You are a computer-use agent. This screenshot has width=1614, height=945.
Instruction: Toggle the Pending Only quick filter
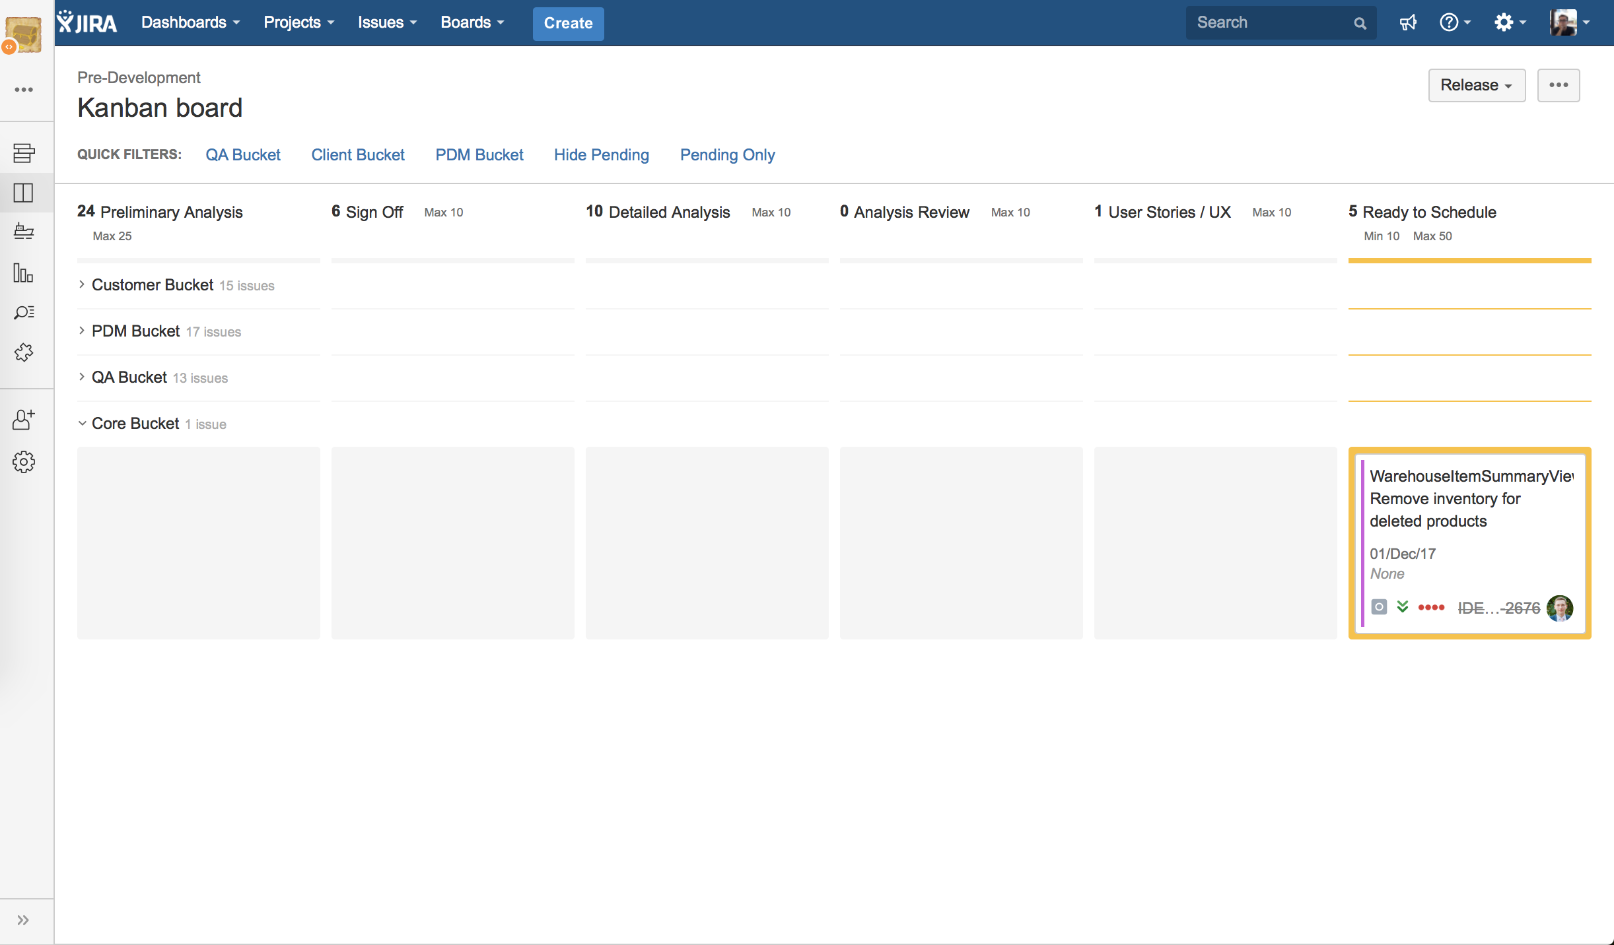click(x=728, y=154)
